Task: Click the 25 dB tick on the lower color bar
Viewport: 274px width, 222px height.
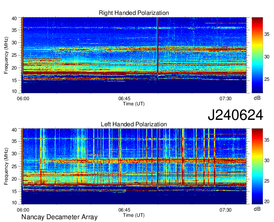Action: coord(267,181)
